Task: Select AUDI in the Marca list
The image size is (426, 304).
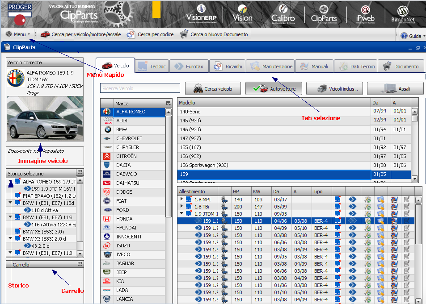Action: click(133, 121)
